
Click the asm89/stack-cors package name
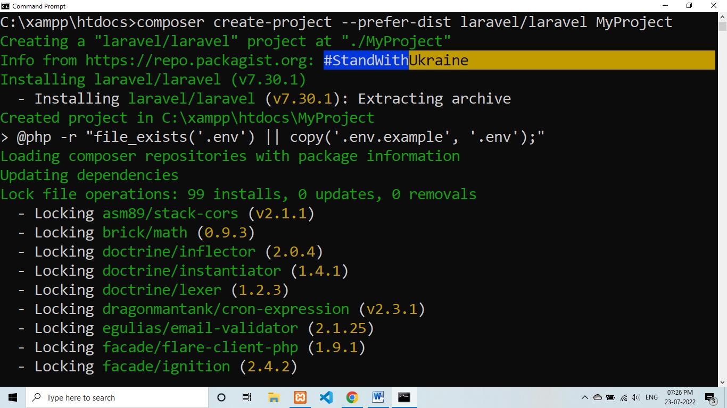coord(170,214)
